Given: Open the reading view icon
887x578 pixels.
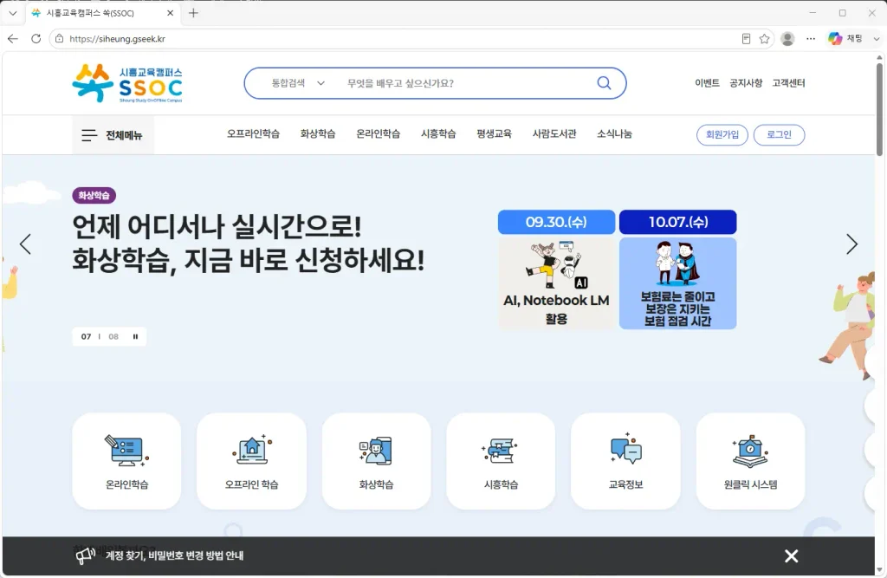Looking at the screenshot, I should [746, 38].
